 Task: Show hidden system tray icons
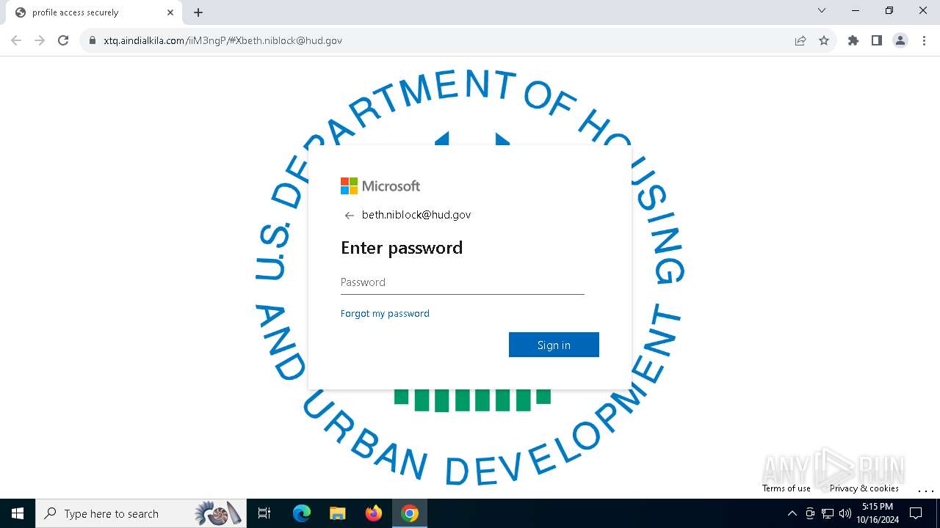(792, 513)
